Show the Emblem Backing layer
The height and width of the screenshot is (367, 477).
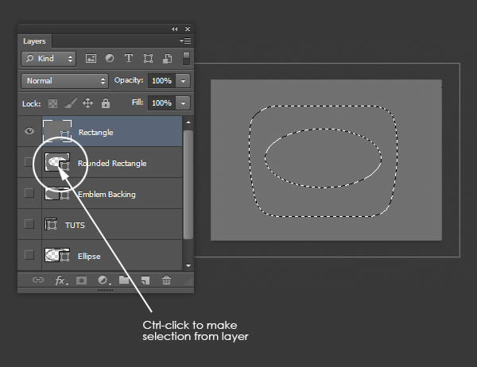pos(29,193)
